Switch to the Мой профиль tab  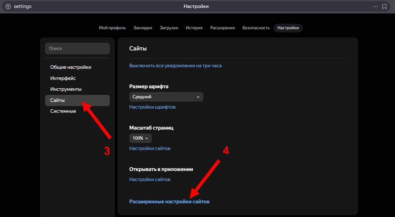(112, 28)
